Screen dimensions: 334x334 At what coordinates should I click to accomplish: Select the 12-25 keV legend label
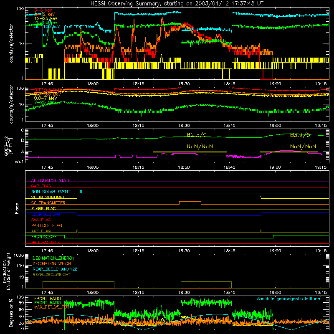tap(46, 18)
